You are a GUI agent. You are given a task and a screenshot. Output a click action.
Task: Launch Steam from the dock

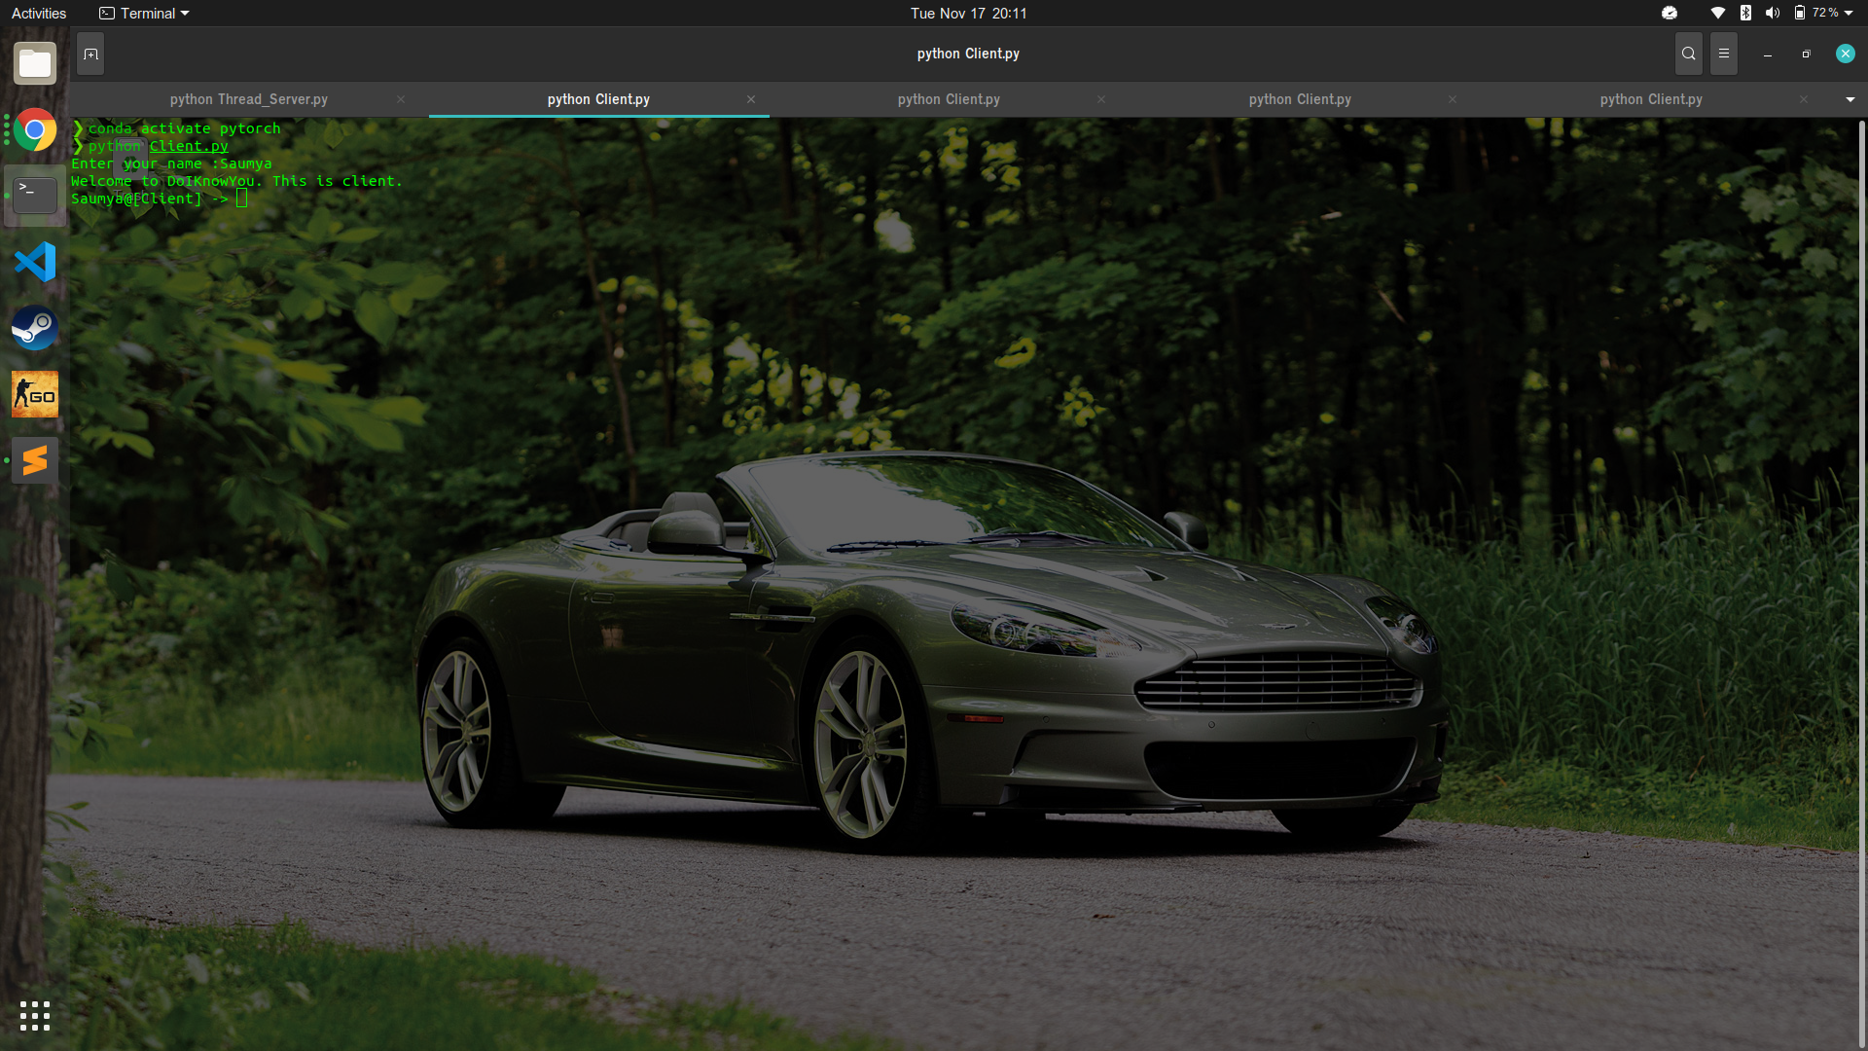pos(35,328)
